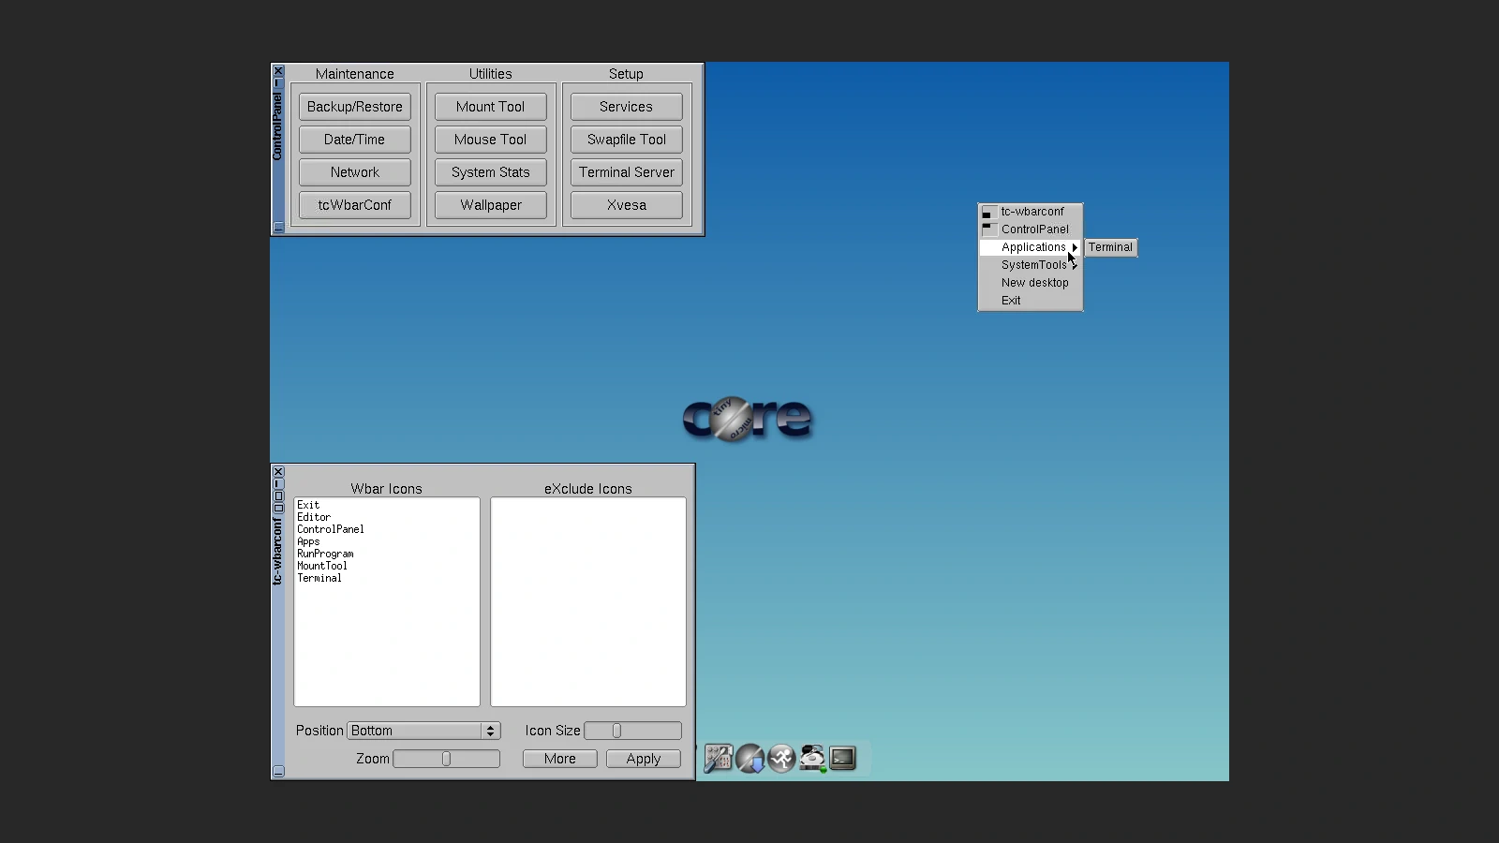Screen dimensions: 1499x843
Task: Click the core logo on the desktop
Action: coord(747,418)
